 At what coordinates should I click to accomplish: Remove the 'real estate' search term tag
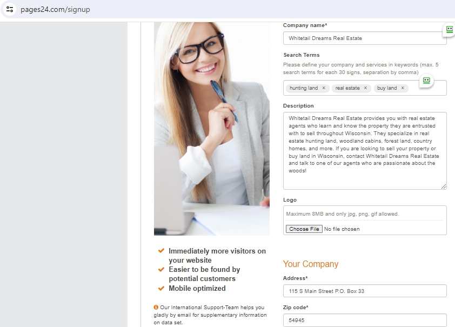365,88
